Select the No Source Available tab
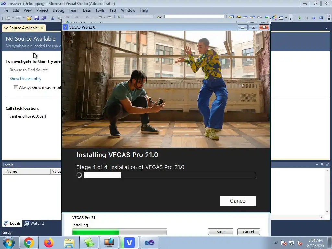Screen dimensions: 332x249 point(20,28)
